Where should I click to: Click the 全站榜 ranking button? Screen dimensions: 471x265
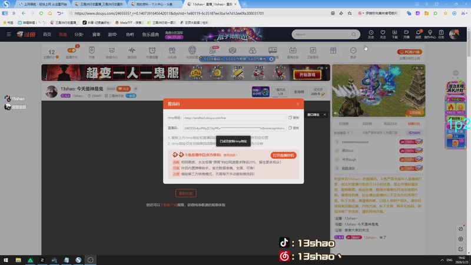298,92
